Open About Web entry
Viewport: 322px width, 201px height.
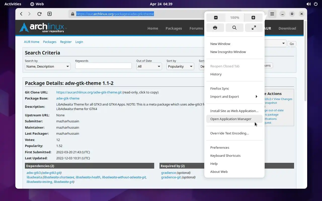click(234, 172)
